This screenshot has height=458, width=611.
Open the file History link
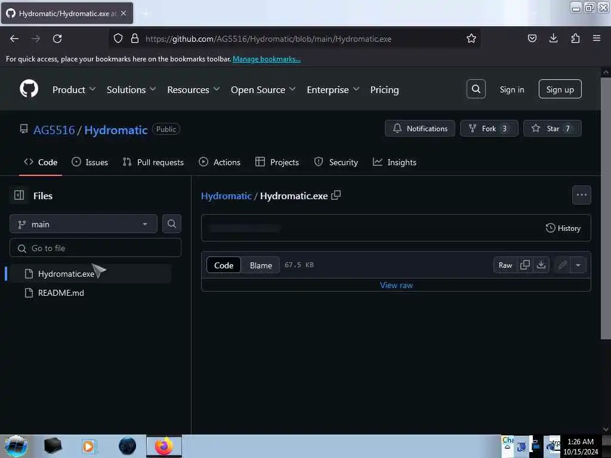[x=563, y=228]
